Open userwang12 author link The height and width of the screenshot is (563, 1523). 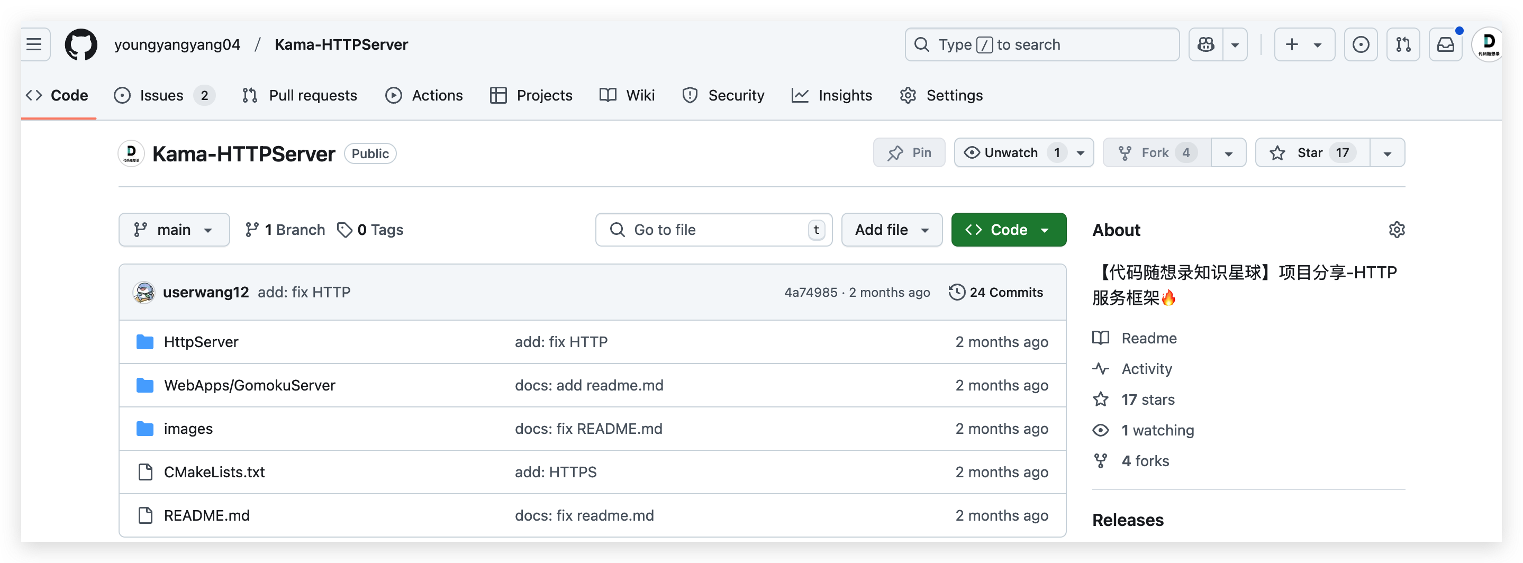(x=206, y=292)
